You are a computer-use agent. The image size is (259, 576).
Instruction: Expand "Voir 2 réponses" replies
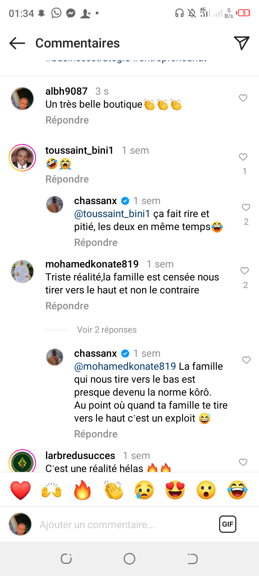pyautogui.click(x=106, y=330)
